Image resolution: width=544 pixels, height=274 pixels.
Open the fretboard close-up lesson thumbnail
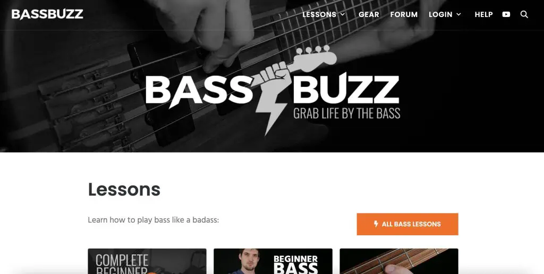(x=399, y=261)
